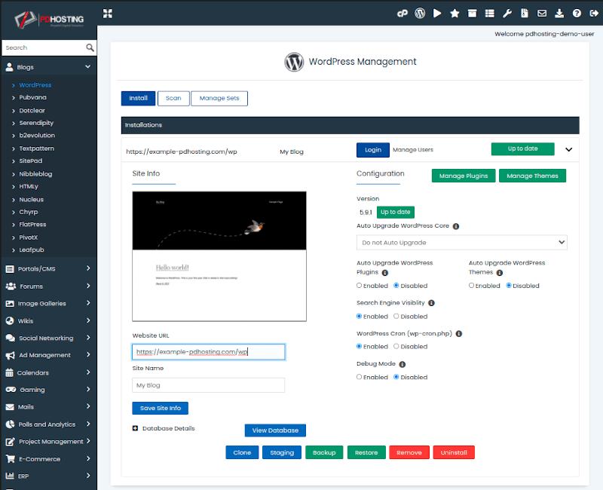Viewport: 603px width, 490px height.
Task: Click info icon next to Auto Upgrade Themes
Action: click(500, 273)
